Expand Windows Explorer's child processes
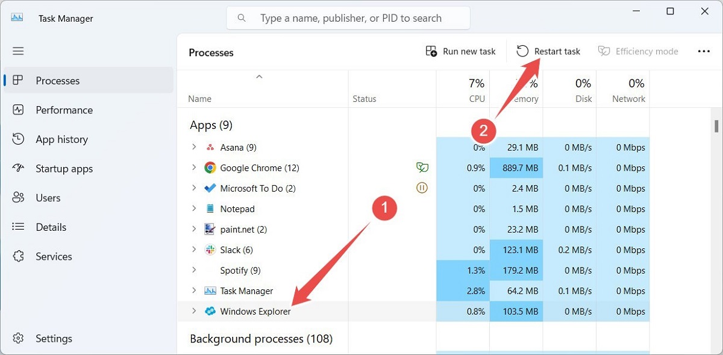Viewport: 723px width, 355px height. point(194,311)
